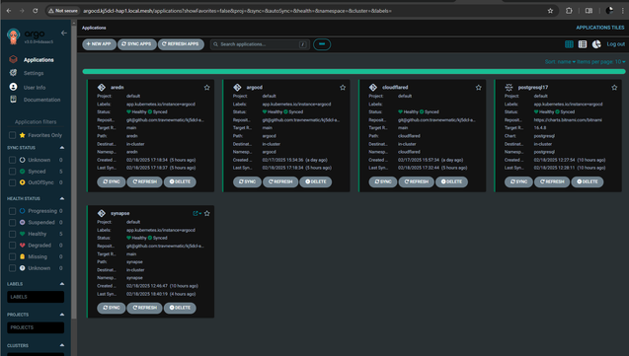Collapse the Sync Status section
This screenshot has height=356, width=629.
[62, 148]
